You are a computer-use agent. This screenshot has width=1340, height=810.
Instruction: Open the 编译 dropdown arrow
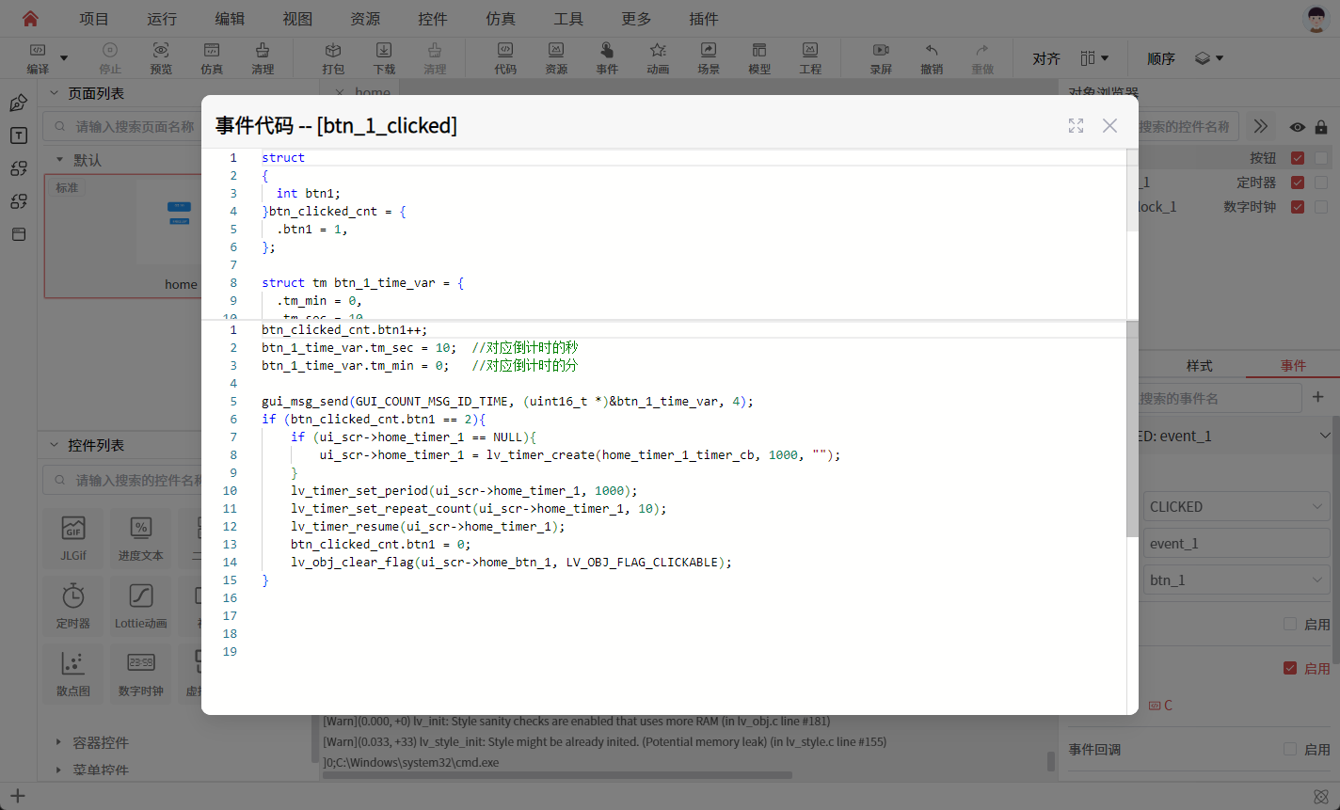[64, 58]
